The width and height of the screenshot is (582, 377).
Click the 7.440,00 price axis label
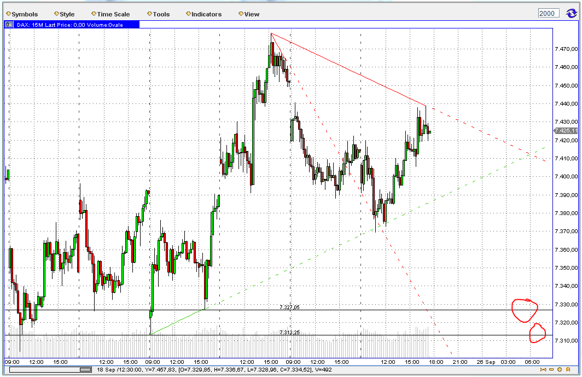[566, 104]
